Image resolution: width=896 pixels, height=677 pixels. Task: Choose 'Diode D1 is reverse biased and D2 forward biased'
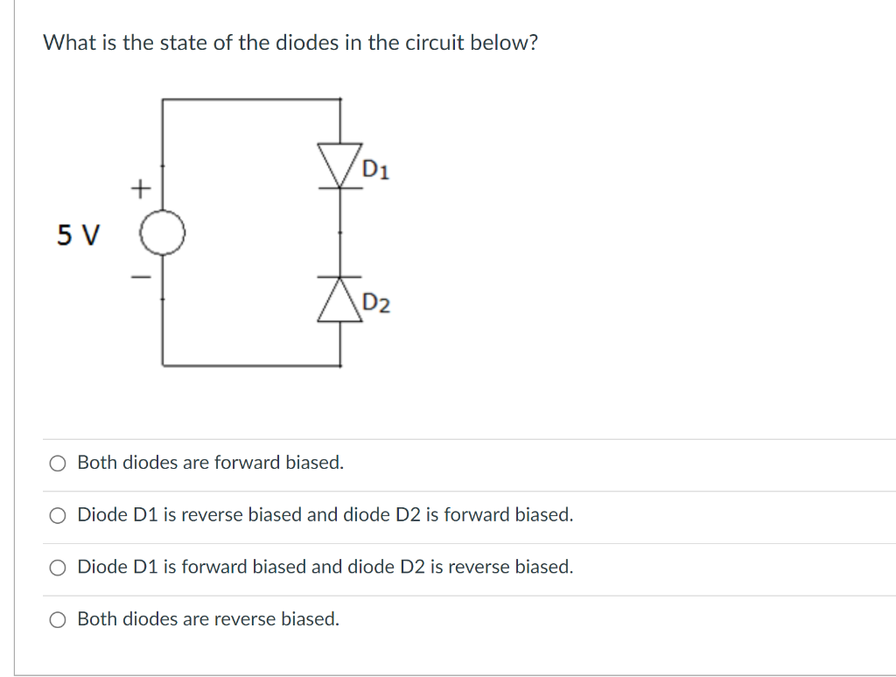pos(57,515)
